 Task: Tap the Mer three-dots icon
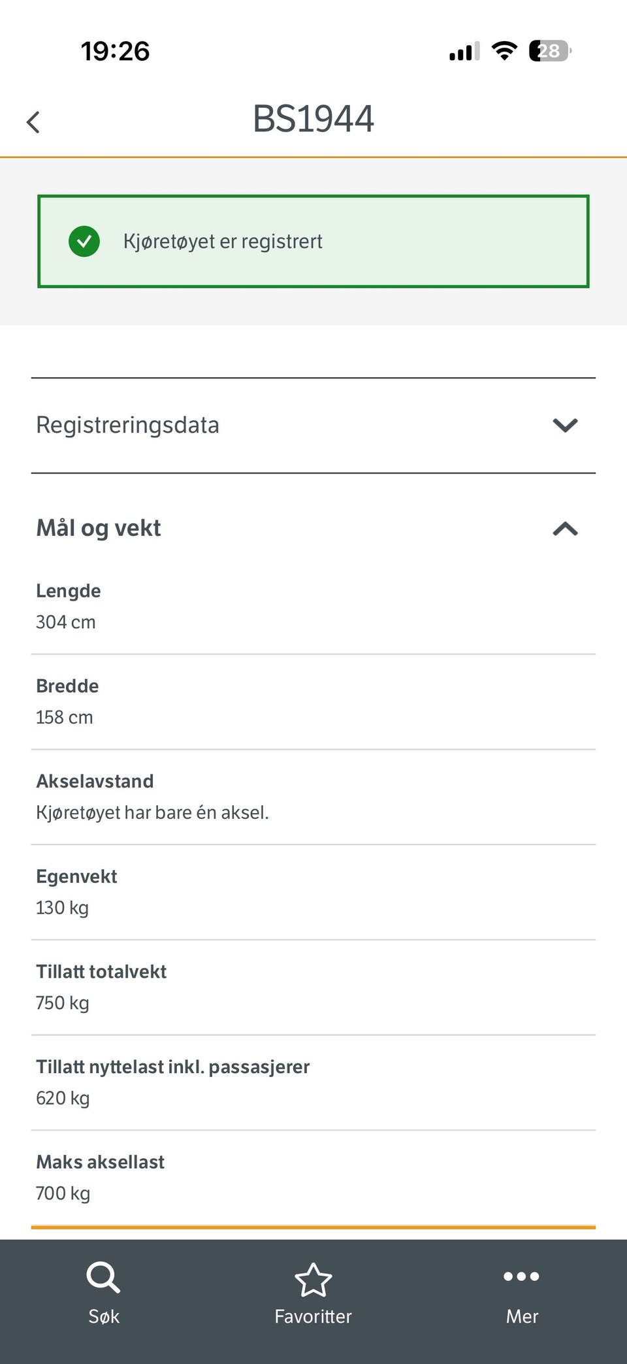pyautogui.click(x=521, y=1276)
